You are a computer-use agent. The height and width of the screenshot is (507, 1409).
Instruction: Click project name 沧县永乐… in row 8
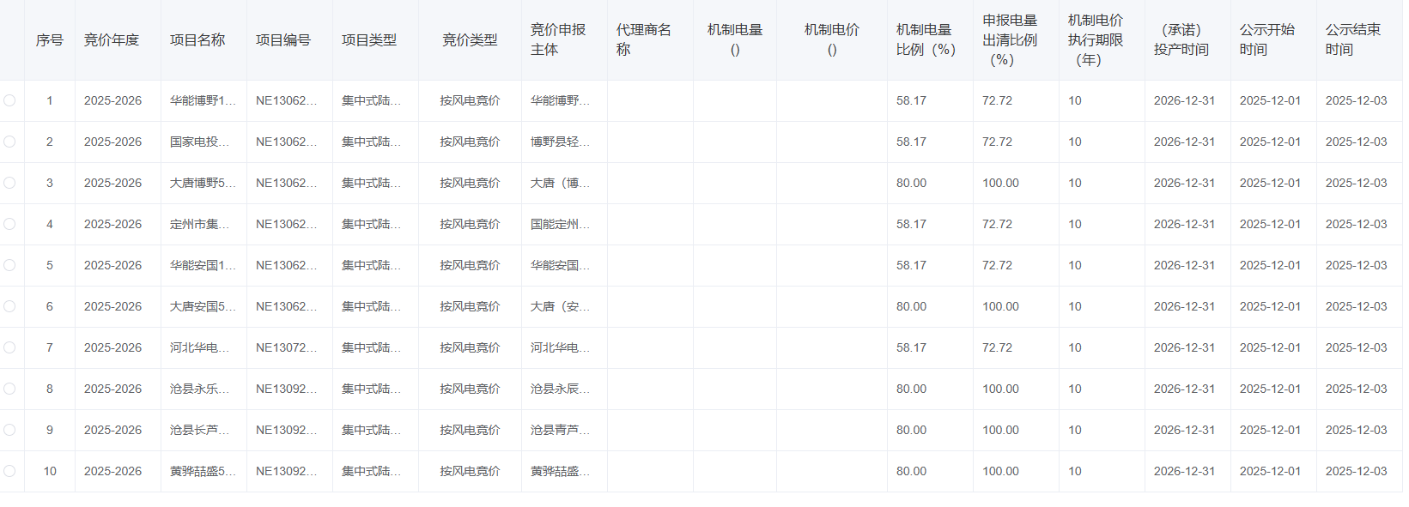pos(199,389)
